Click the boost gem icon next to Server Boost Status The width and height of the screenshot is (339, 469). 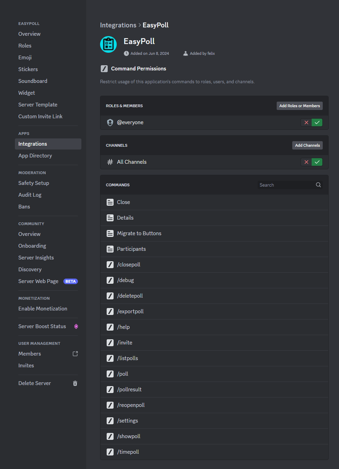(76, 326)
